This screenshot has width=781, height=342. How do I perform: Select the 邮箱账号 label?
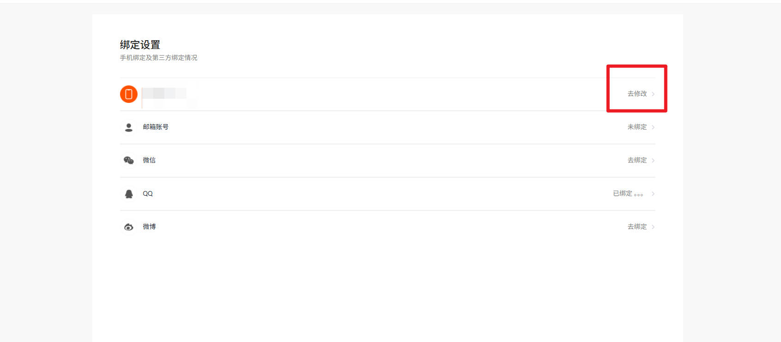click(x=156, y=127)
